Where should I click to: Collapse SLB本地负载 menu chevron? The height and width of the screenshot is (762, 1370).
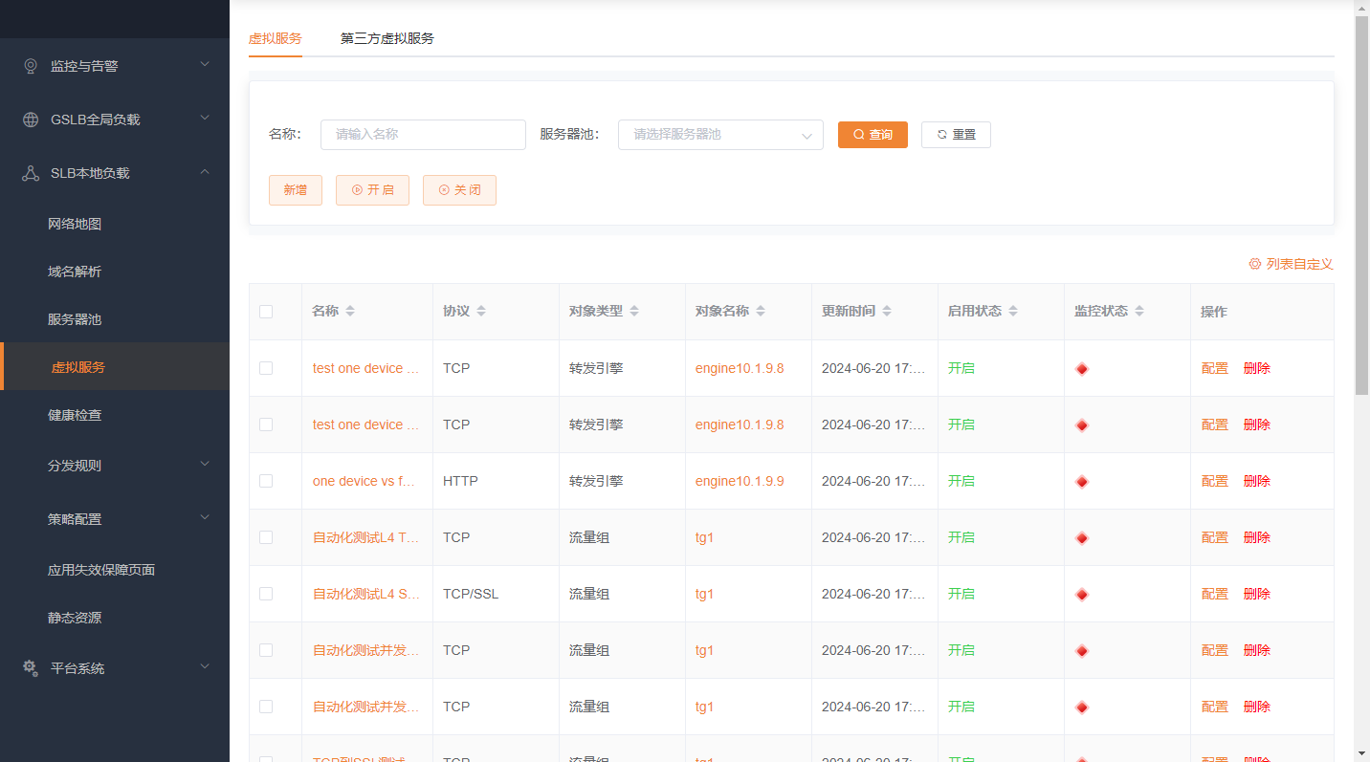coord(205,171)
